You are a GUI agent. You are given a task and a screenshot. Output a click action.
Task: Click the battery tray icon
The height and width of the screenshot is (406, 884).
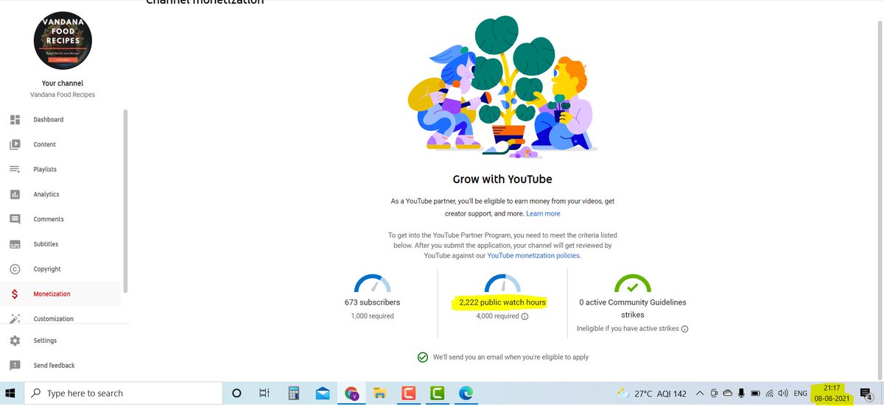click(754, 393)
